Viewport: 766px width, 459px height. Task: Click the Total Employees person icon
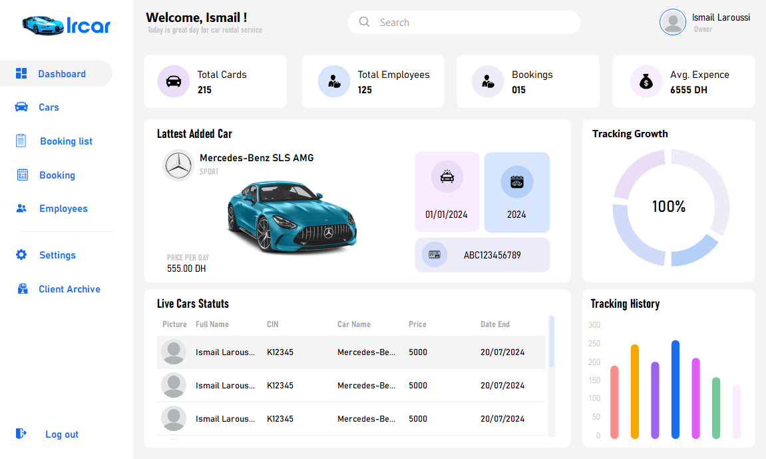(334, 81)
